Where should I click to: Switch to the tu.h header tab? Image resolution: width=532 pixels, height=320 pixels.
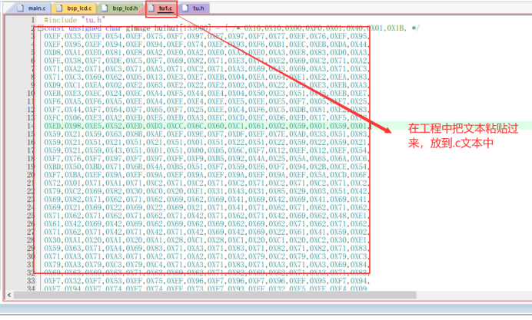coord(194,8)
